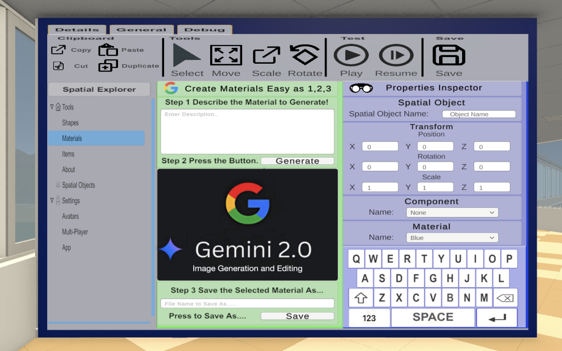
Task: Choose the Move tool
Action: 226,55
